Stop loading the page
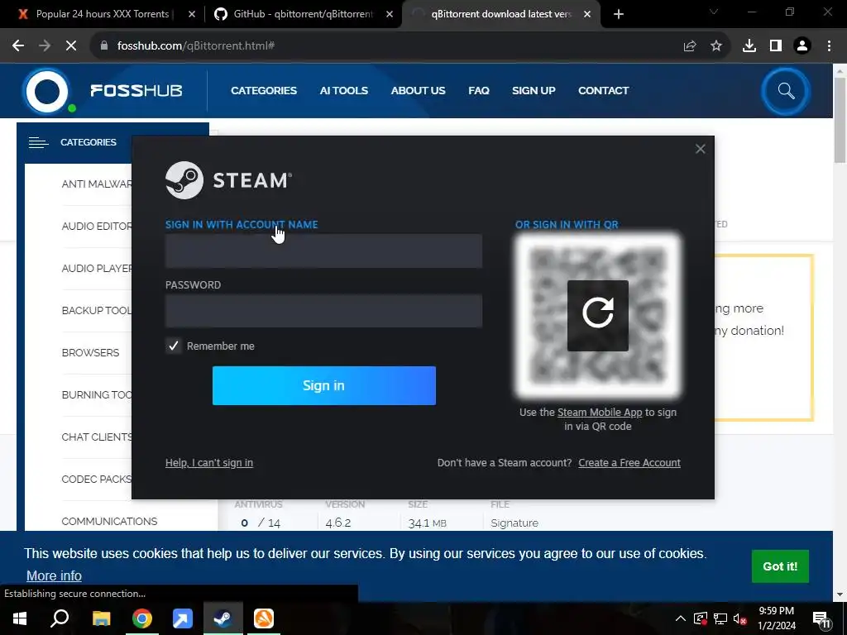Viewport: 847px width, 635px height. coord(71,46)
